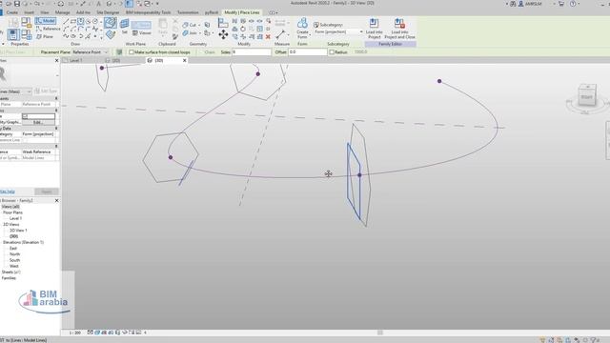
Task: Expand the Join tool dropdown arrow
Action: (x=200, y=33)
